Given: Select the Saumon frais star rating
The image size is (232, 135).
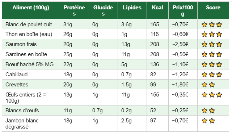Looking at the screenshot, I should click(212, 45).
